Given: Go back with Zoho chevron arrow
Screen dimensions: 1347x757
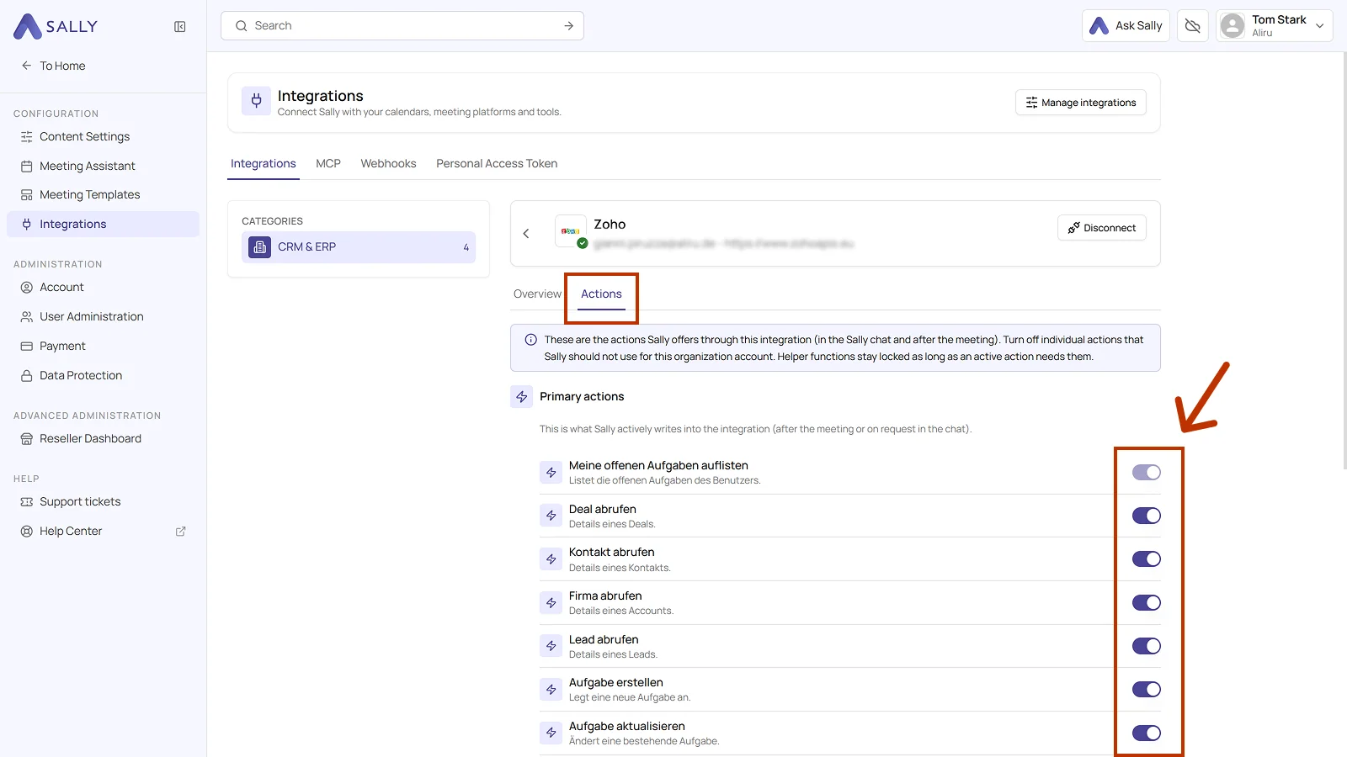Looking at the screenshot, I should (x=526, y=234).
